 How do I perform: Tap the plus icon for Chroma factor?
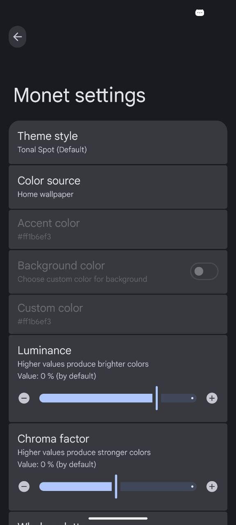tap(212, 486)
